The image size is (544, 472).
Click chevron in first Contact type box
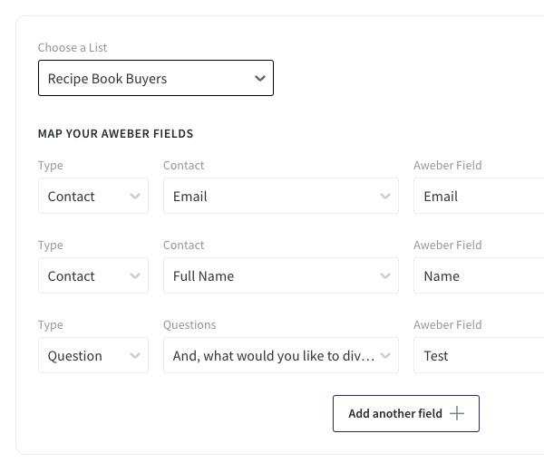tap(135, 197)
